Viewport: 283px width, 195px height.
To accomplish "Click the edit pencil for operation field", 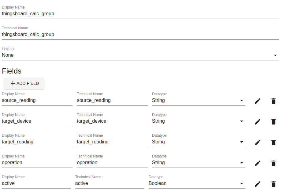I will (258, 163).
